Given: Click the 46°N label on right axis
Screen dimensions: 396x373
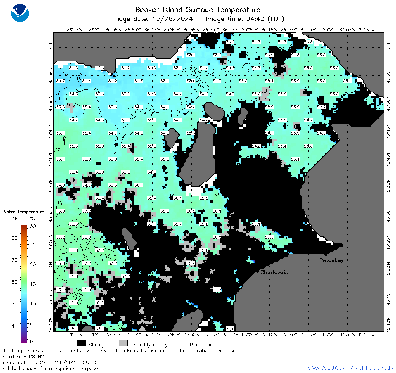Looking at the screenshot, I should (389, 47).
